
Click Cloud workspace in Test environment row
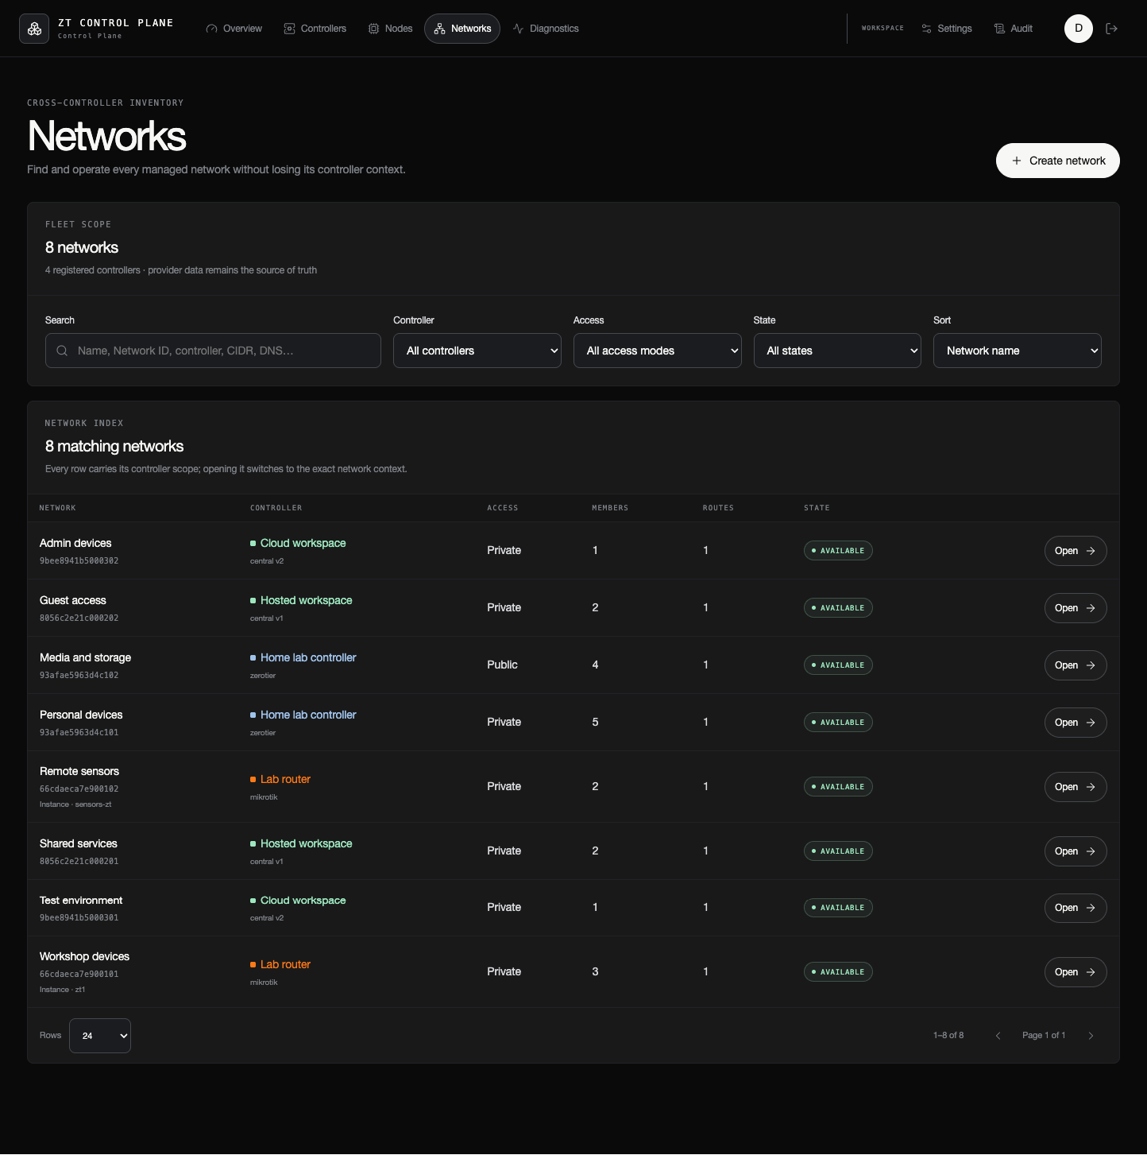coord(298,900)
